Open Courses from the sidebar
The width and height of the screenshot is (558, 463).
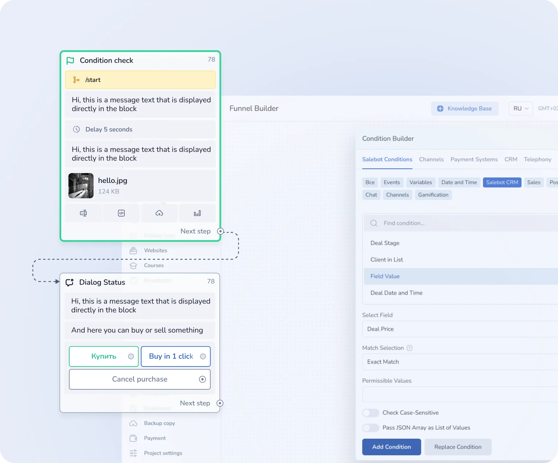(x=154, y=265)
